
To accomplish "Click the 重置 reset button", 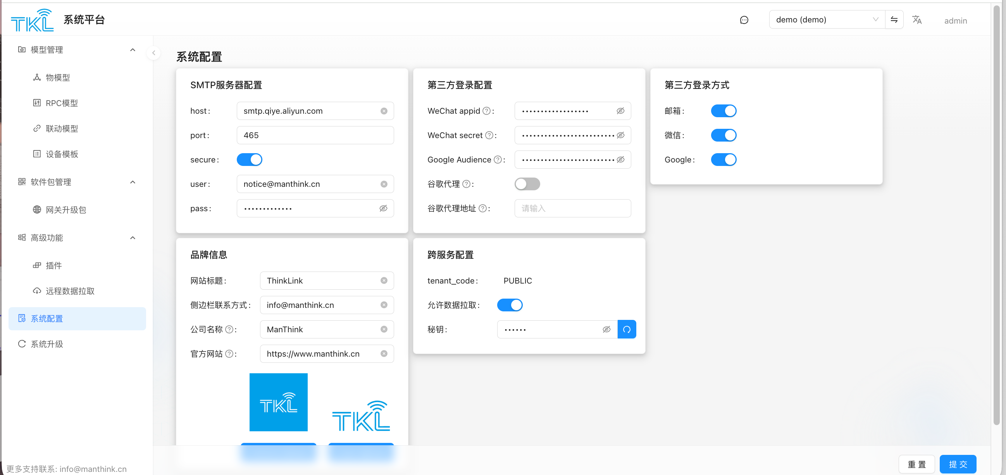I will pyautogui.click(x=916, y=464).
